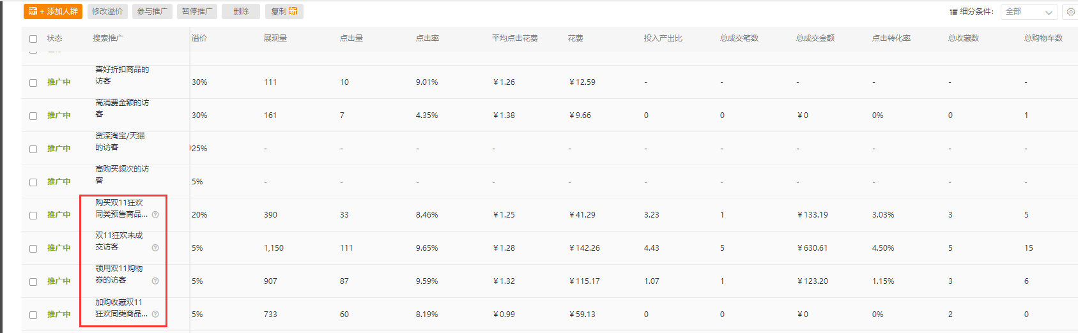Click the 9.01% click rate value
Screen dimensions: 1078x333
pos(427,82)
